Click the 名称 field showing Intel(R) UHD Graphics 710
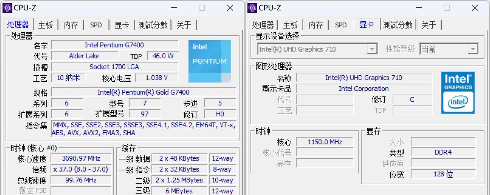The width and height of the screenshot is (490, 195). pyautogui.click(x=364, y=78)
